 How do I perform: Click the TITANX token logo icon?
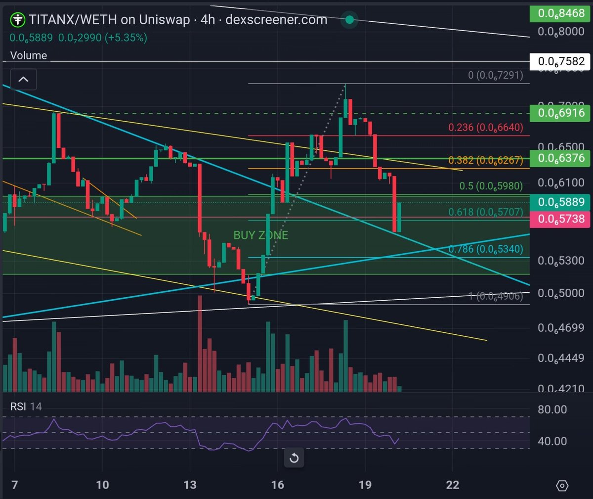click(17, 20)
